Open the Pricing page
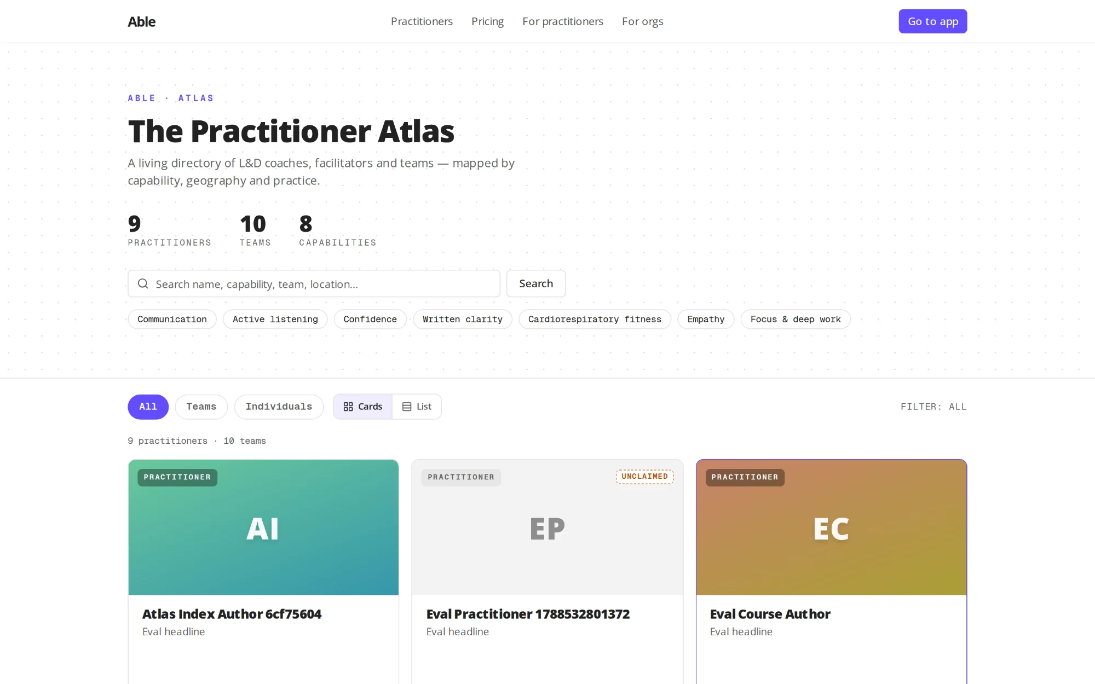Image resolution: width=1095 pixels, height=684 pixels. tap(487, 21)
